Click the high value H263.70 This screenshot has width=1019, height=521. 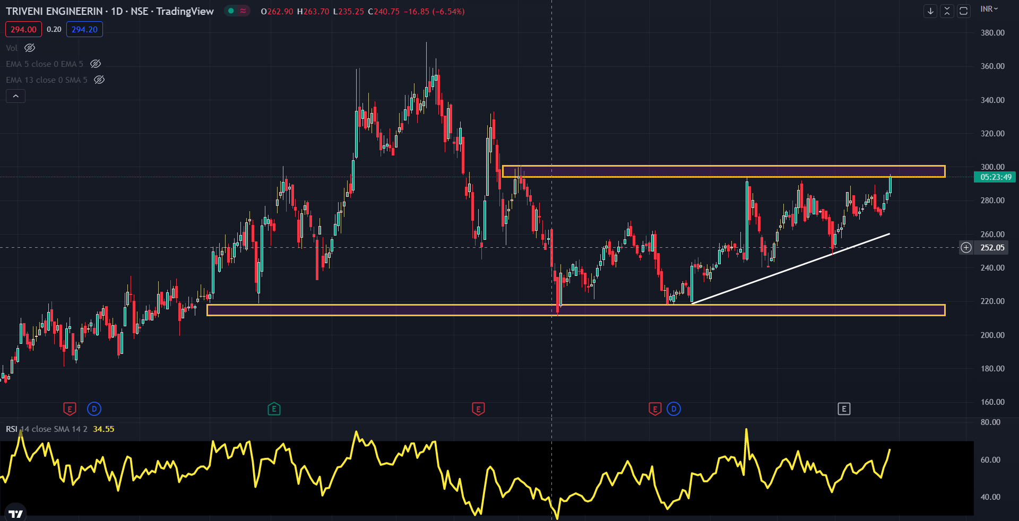(x=313, y=11)
